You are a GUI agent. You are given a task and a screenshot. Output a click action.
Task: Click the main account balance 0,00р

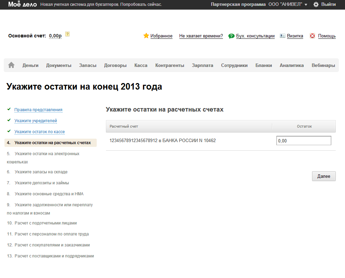[x=55, y=36]
